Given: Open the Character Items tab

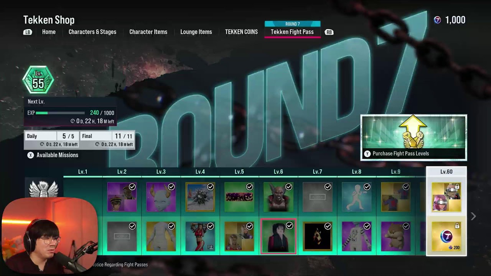Looking at the screenshot, I should (148, 32).
